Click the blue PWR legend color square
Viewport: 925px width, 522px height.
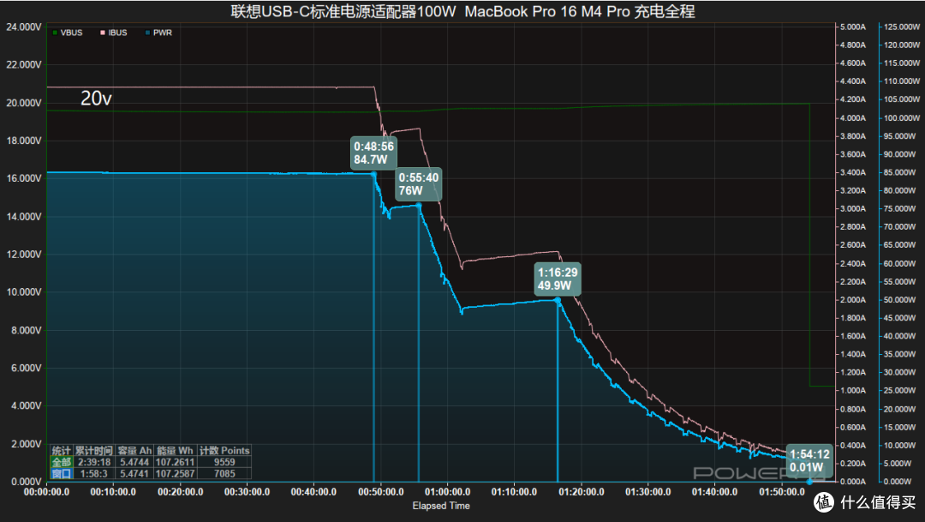pos(147,33)
